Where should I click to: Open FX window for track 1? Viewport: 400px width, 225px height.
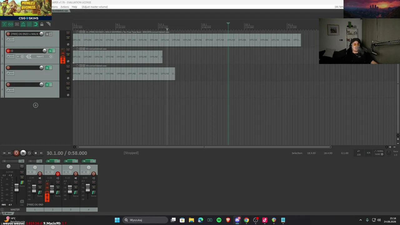[47, 34]
